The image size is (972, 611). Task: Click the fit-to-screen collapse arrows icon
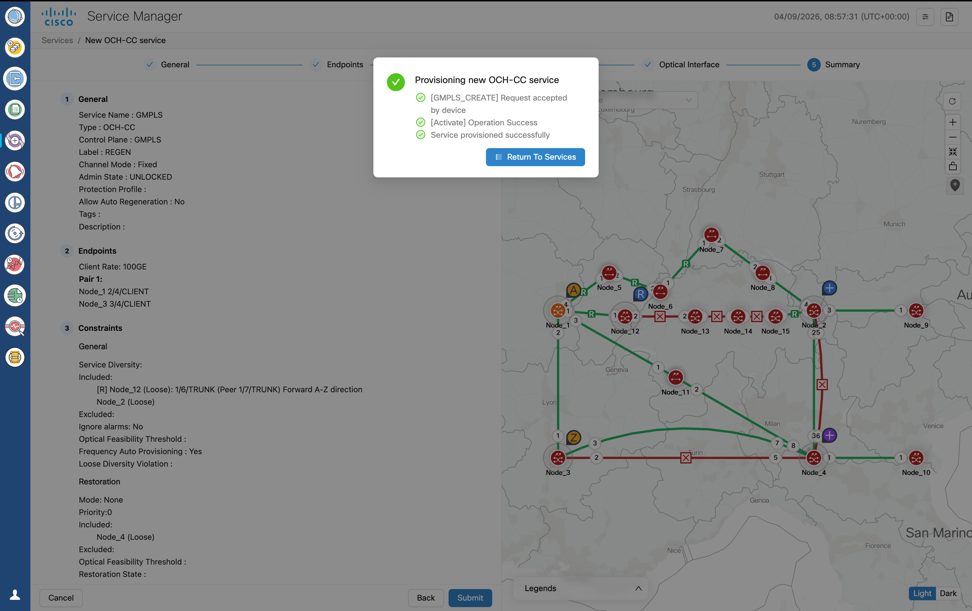(953, 152)
